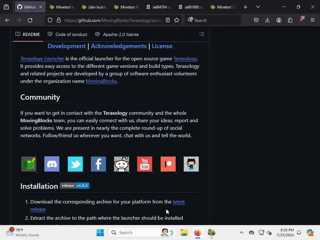Open File Explorer from the taskbar
This screenshot has height=240, width=320.
(x=184, y=232)
